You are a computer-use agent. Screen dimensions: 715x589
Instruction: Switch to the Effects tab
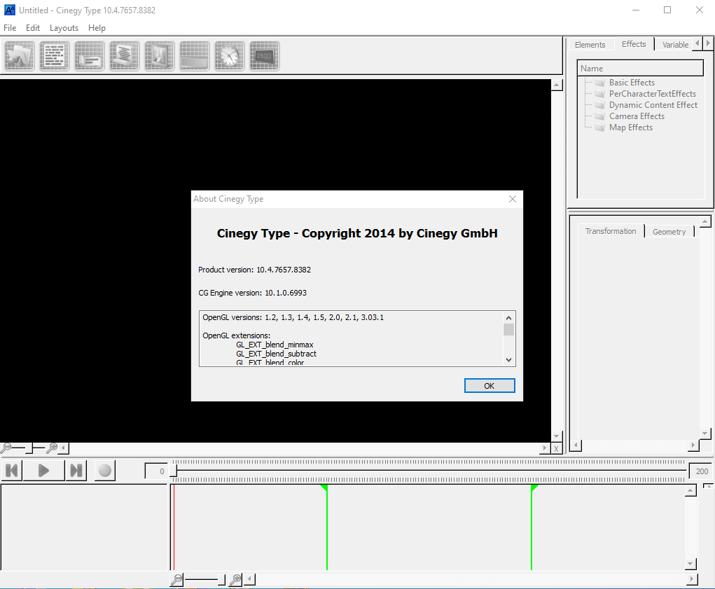pos(634,44)
